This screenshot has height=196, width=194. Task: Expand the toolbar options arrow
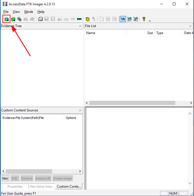tap(150, 21)
